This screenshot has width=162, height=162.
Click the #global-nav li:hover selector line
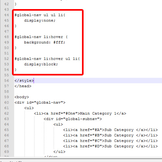click(41, 37)
